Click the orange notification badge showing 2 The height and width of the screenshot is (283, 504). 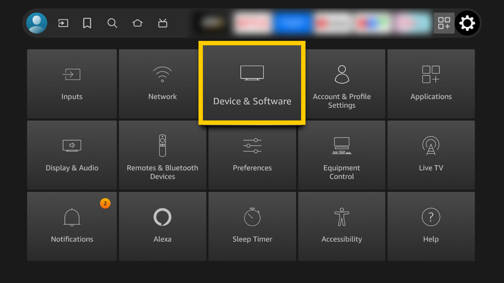coord(105,203)
